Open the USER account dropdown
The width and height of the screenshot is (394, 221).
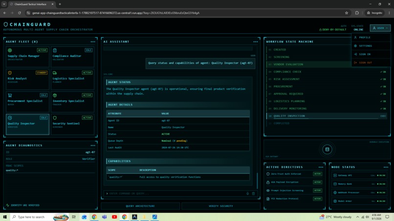[x=380, y=28]
